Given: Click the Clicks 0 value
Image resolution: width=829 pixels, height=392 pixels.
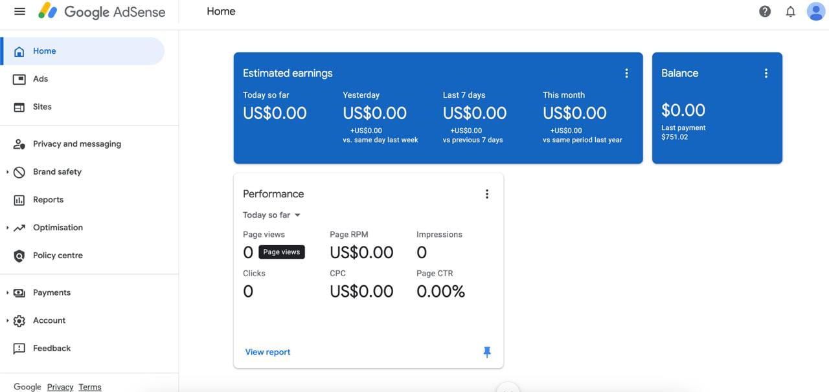Looking at the screenshot, I should pyautogui.click(x=248, y=291).
